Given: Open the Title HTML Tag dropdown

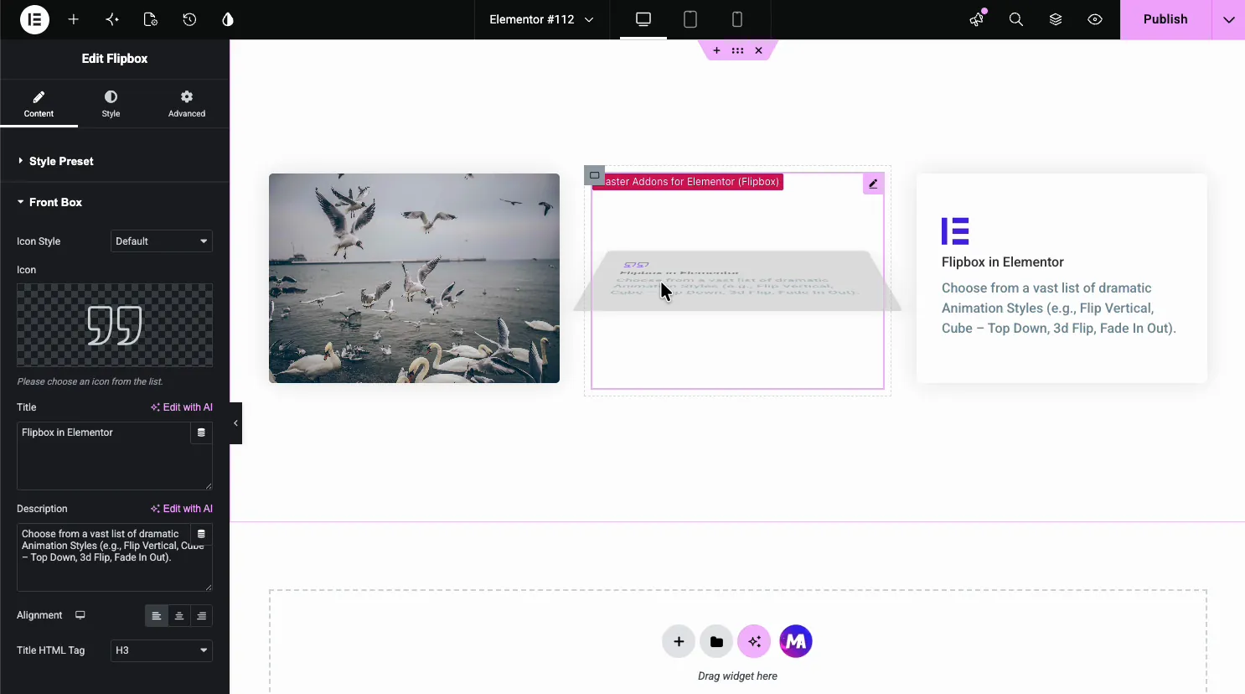Looking at the screenshot, I should [x=161, y=650].
